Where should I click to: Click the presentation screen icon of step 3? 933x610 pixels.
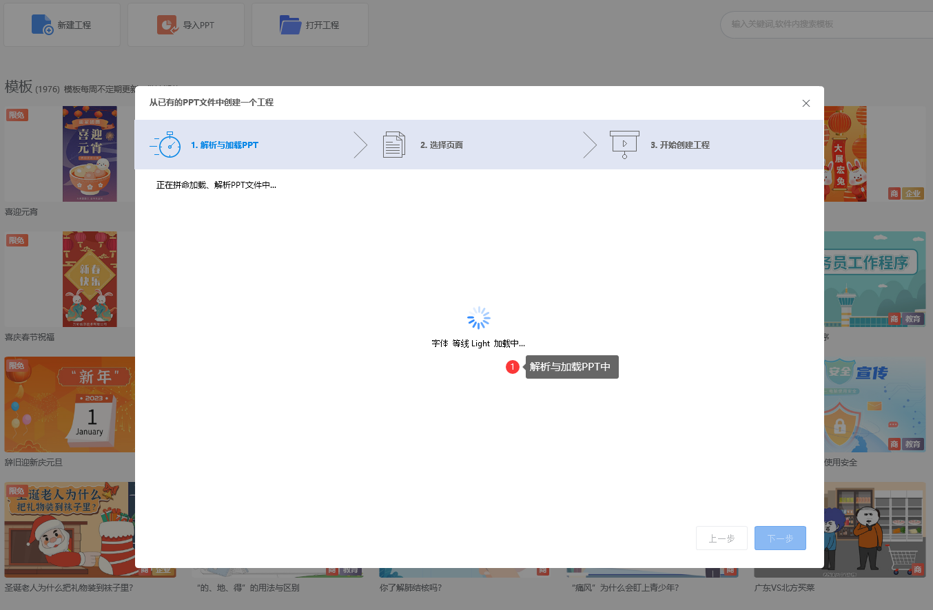click(x=624, y=145)
